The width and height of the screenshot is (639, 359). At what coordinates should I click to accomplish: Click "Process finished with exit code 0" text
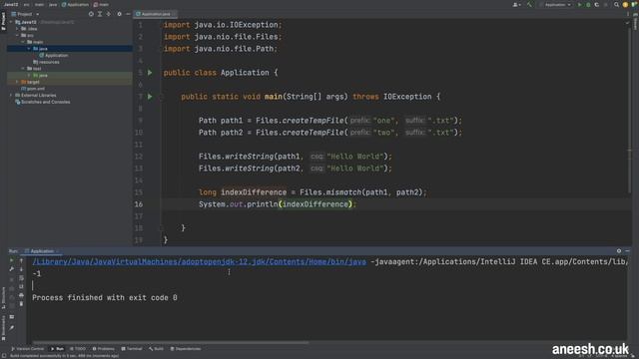tap(105, 297)
